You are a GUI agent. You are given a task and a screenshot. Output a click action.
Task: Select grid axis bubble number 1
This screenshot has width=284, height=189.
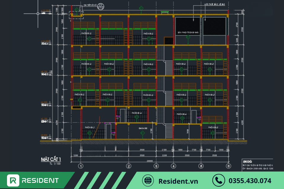tap(81, 166)
